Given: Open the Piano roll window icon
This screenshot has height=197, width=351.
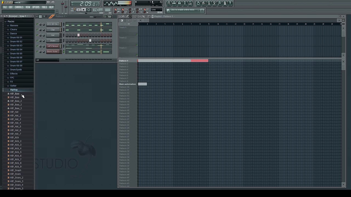Looking at the screenshot, I should [x=179, y=3].
